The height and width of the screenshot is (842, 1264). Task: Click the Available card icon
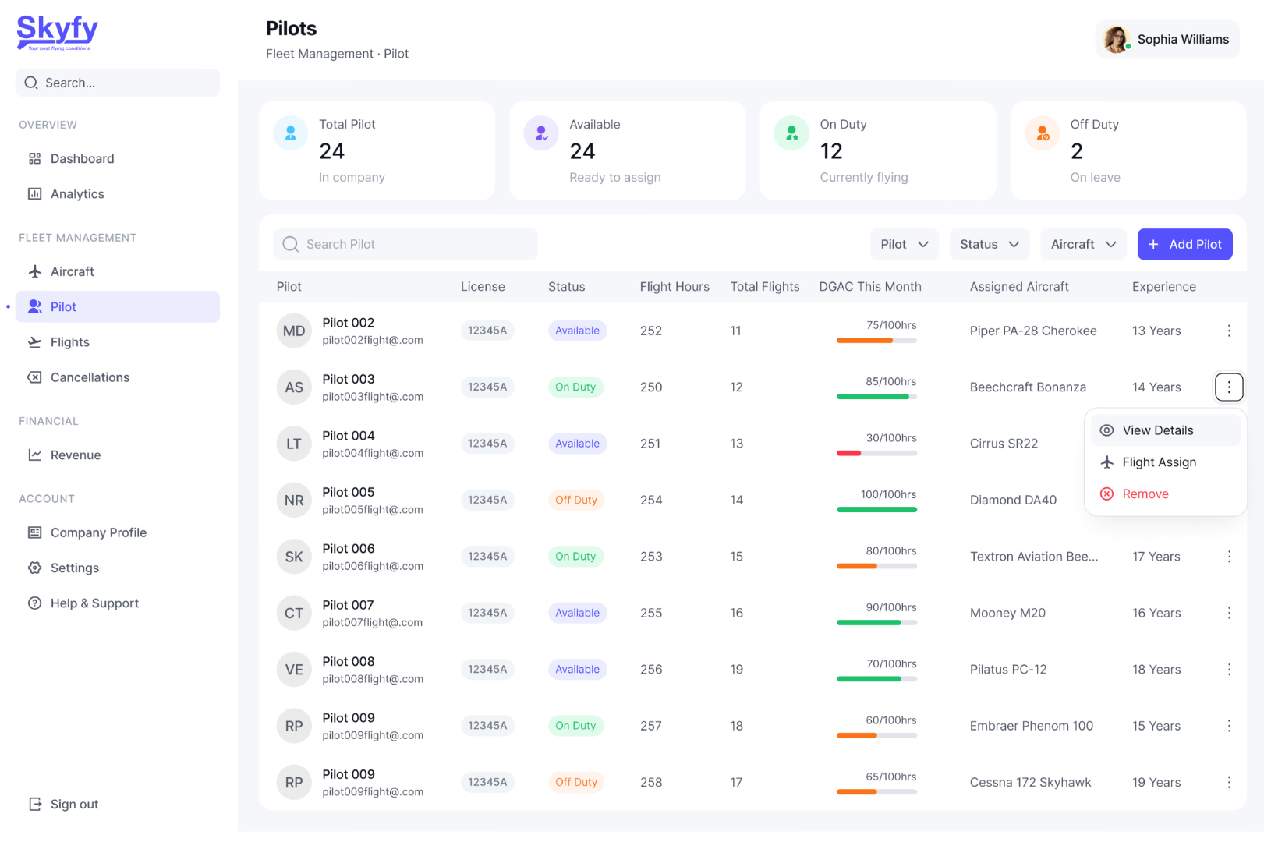[x=541, y=134]
